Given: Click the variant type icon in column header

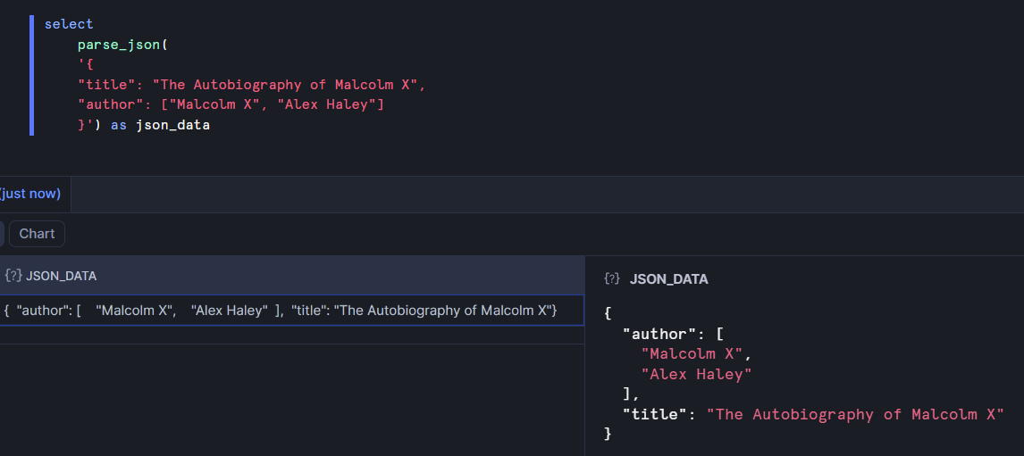Looking at the screenshot, I should point(13,276).
